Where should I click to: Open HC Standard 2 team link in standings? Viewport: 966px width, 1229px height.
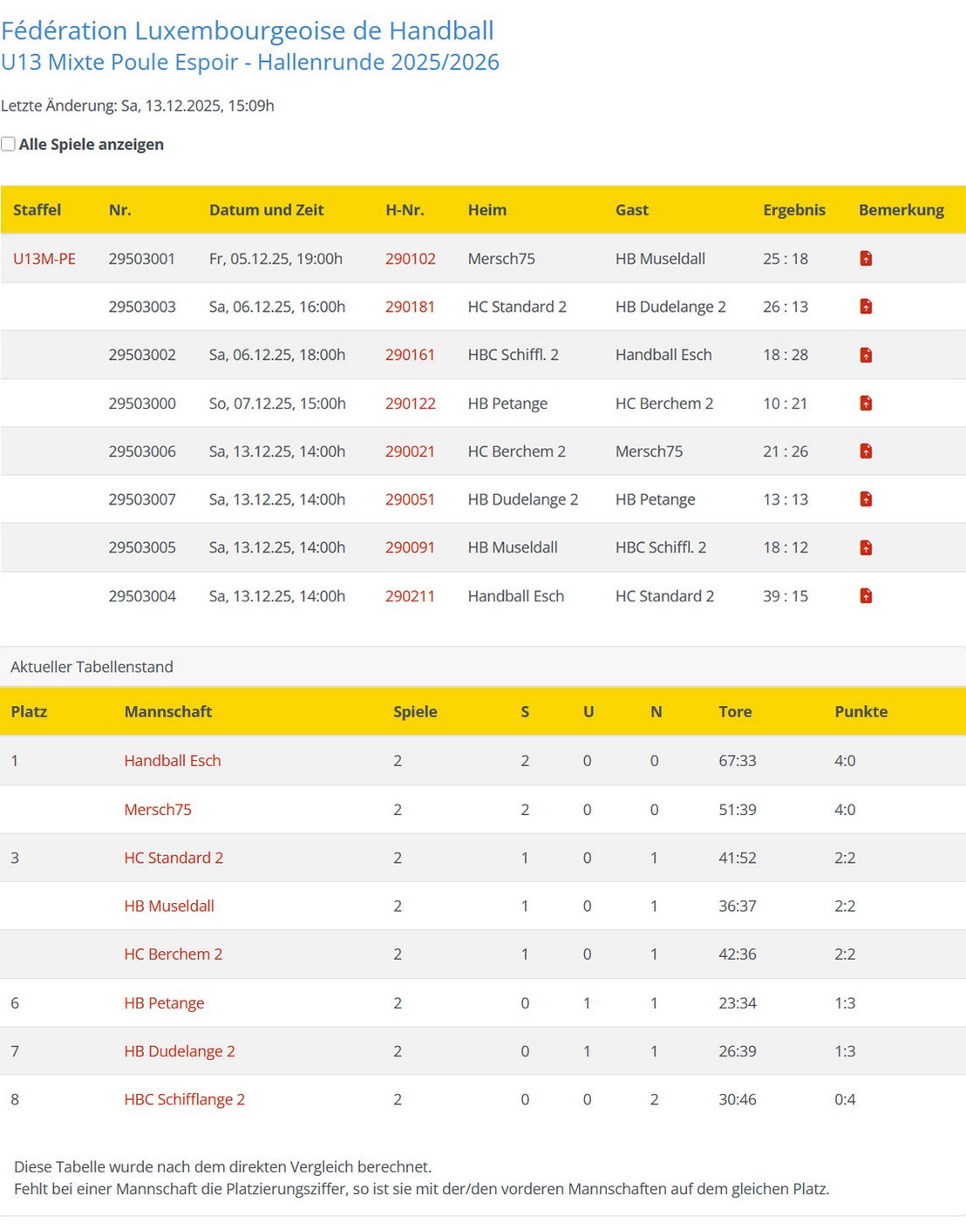pos(173,858)
